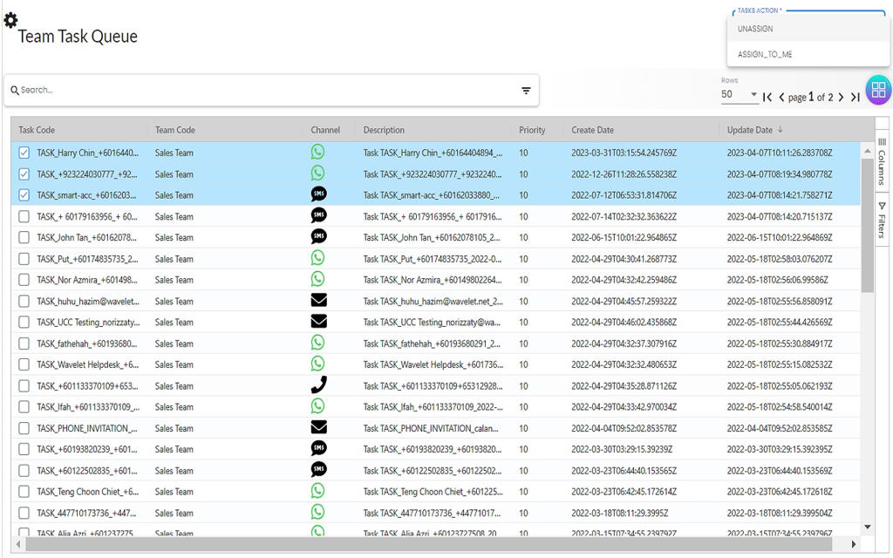Screen dimensions: 893x558
Task: Choose ASSIGN_TO_ME from Tasks Action menu
Action: [x=765, y=54]
